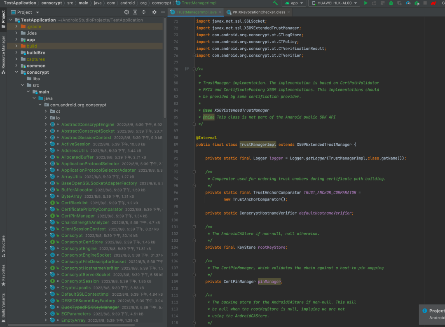Click Apply Changes and Restart Activity icon

coord(374,3)
